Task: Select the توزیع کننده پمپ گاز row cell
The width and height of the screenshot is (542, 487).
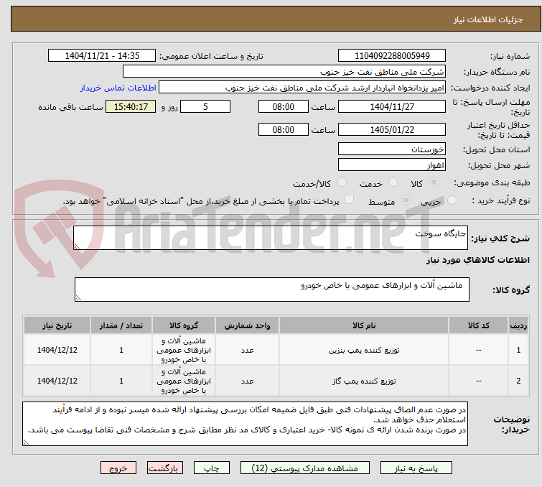Action: (x=364, y=381)
